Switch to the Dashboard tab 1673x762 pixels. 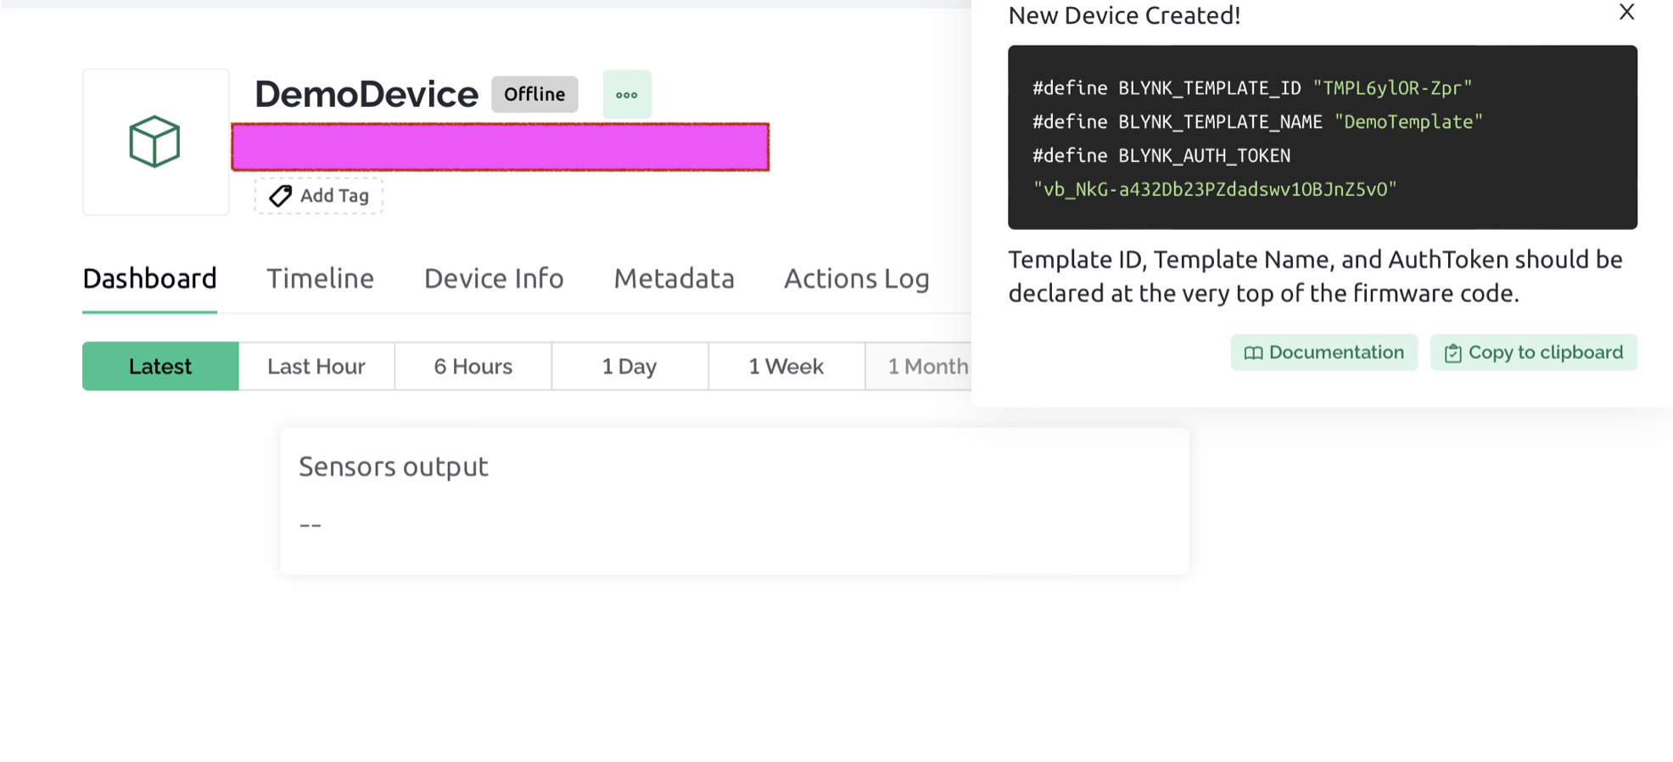point(150,278)
